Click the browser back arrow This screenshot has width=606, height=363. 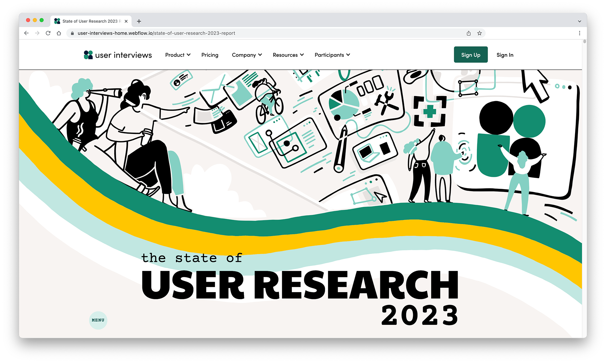tap(27, 33)
